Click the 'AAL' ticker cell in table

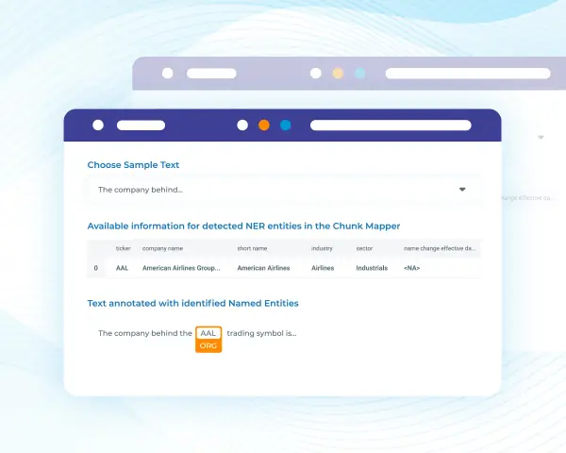pos(122,268)
